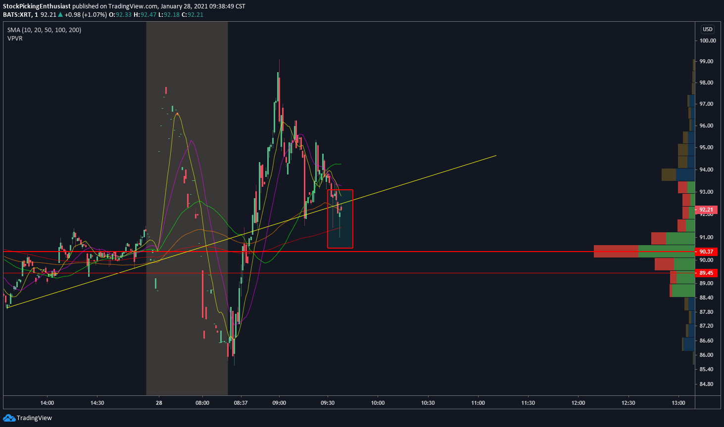Click the close value C:92.21
Image resolution: width=724 pixels, height=427 pixels.
pos(193,15)
